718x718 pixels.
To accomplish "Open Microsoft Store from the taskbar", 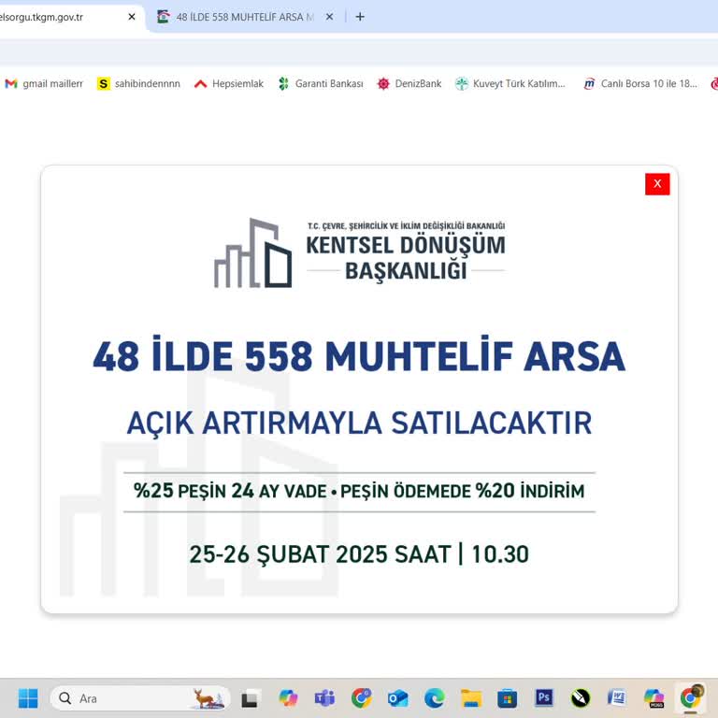I will click(507, 698).
